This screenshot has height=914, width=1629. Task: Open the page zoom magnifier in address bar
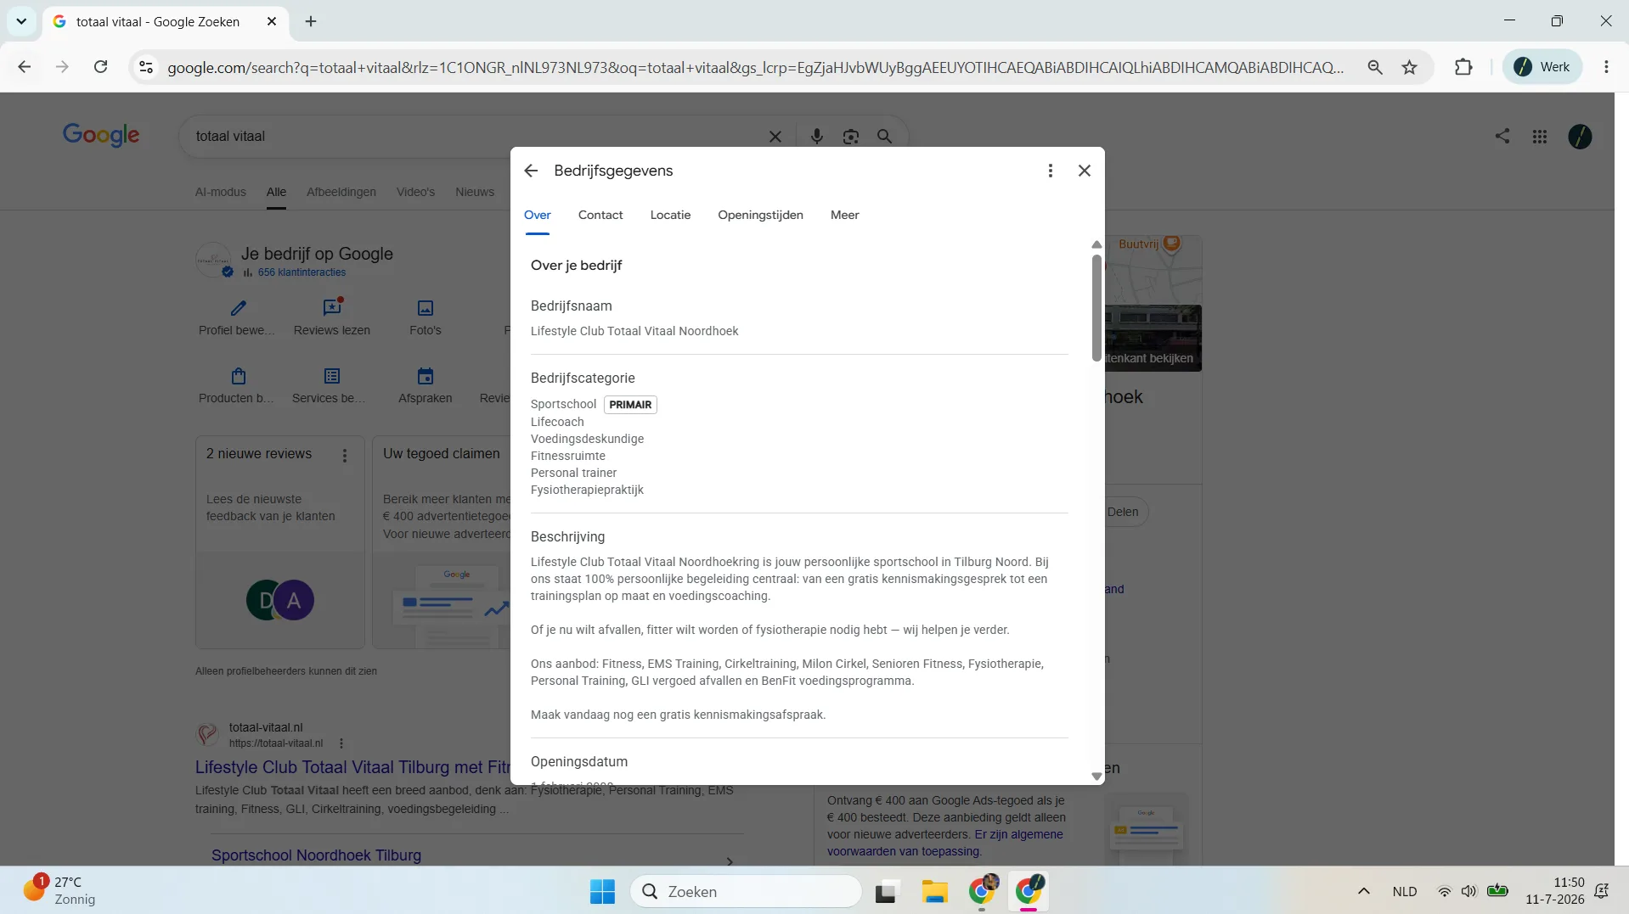click(1374, 67)
